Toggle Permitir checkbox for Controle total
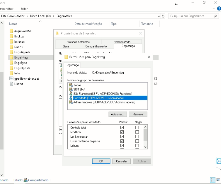Screen dimensions: 221x184 click(x=122, y=128)
